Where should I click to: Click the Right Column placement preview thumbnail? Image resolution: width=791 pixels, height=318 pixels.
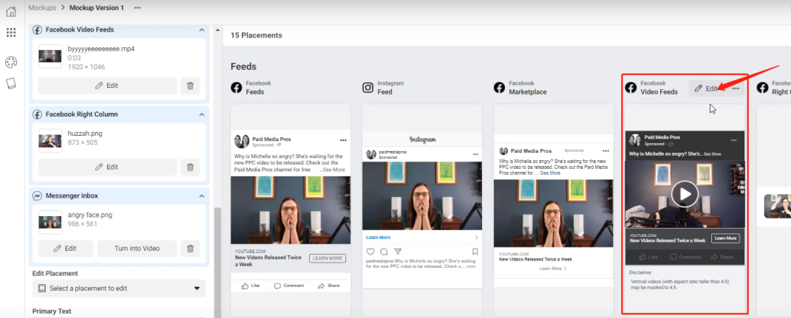point(778,207)
